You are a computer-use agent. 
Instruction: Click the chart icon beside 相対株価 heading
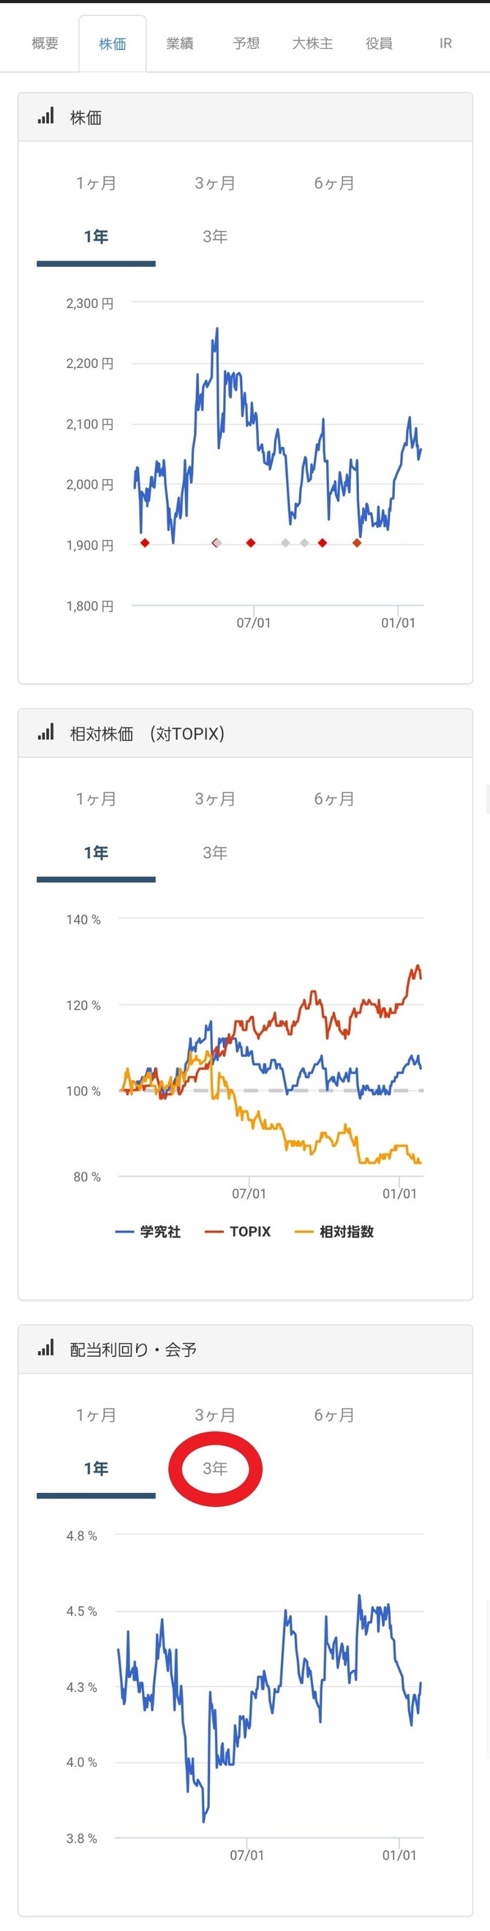(x=43, y=733)
